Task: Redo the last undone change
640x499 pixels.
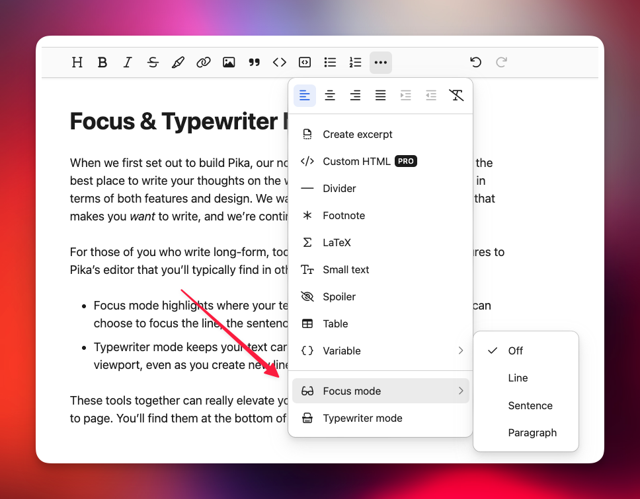Action: 501,62
